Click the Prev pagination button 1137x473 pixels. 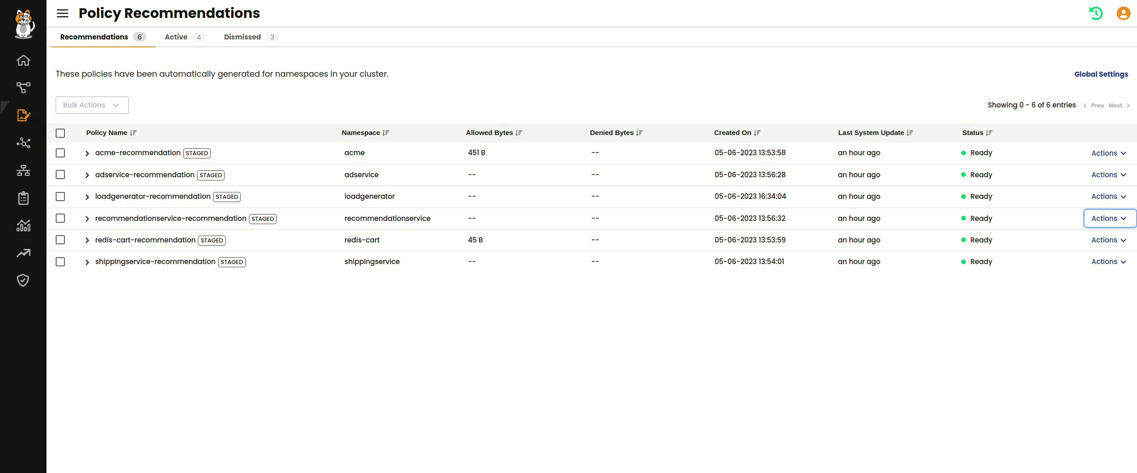point(1094,106)
